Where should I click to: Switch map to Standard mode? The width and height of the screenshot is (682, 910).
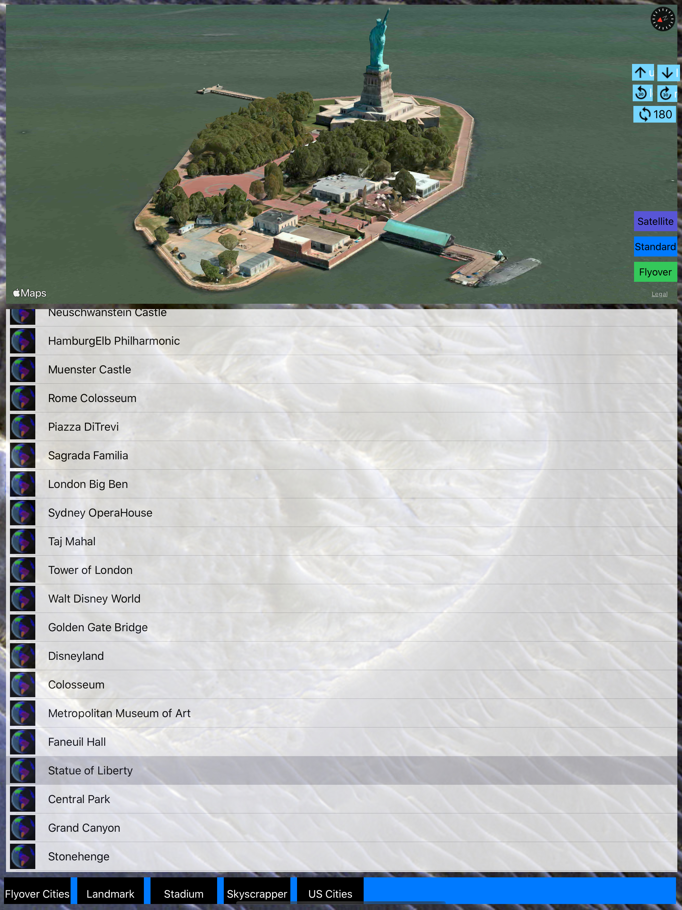point(655,247)
